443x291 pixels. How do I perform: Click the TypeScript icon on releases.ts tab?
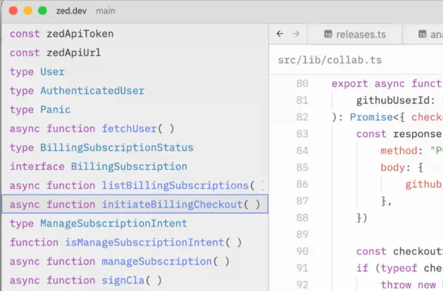[328, 34]
